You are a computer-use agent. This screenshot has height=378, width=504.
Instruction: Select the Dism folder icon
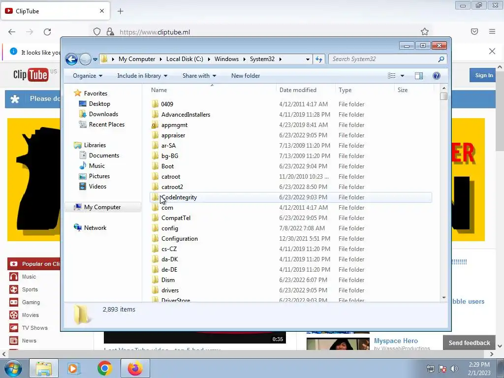(155, 280)
